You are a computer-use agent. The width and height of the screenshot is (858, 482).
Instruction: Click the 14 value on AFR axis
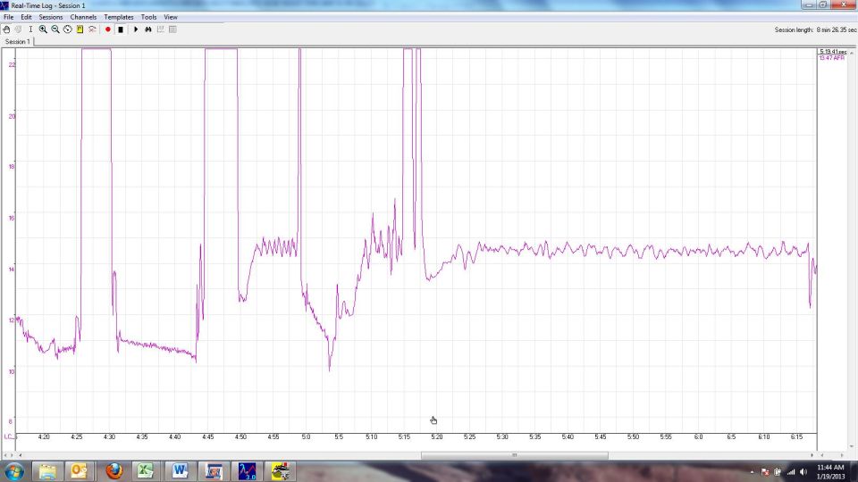click(x=12, y=269)
